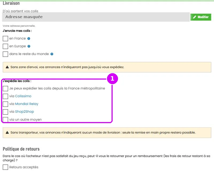Screen dimensions: 214x176
Task: Click the Politique de retours heading
Action: tap(21, 149)
